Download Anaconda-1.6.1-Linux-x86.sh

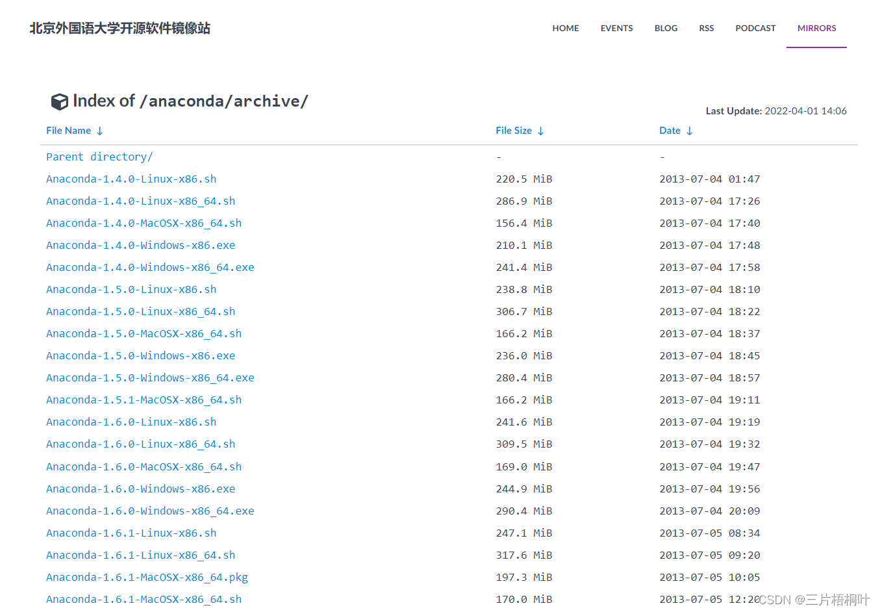131,533
